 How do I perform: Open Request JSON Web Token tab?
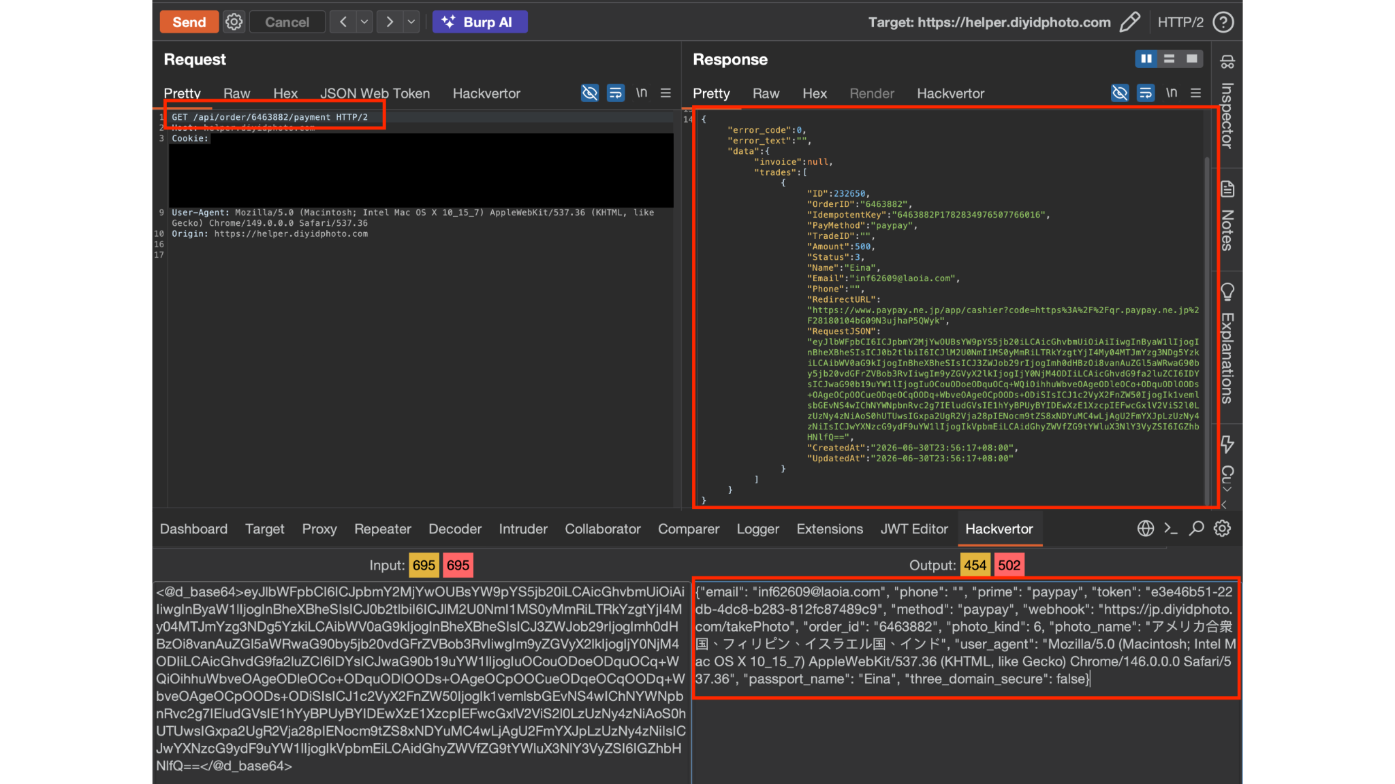pyautogui.click(x=375, y=93)
